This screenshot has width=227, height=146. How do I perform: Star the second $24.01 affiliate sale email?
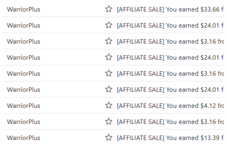pos(109,57)
